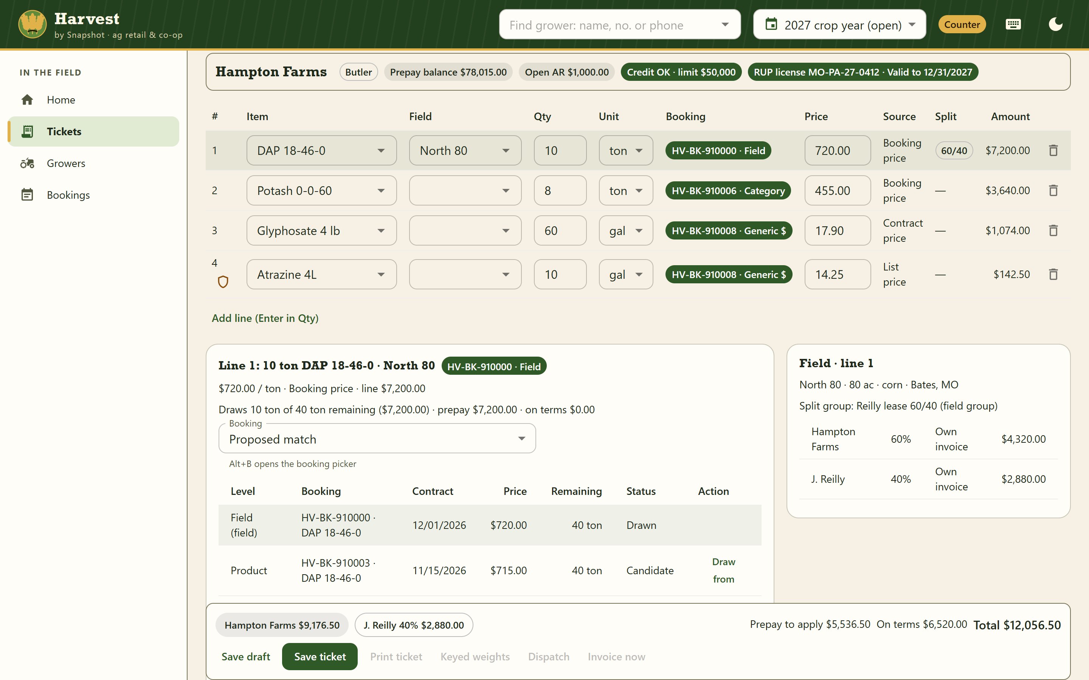The image size is (1089, 680).
Task: Click the shield icon on line 4
Action: (223, 282)
